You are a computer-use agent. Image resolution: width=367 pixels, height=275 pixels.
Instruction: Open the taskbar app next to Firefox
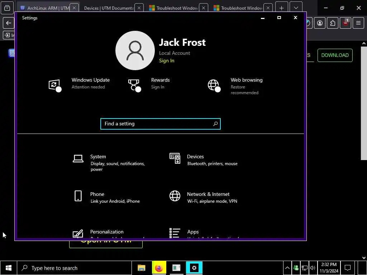(176, 268)
